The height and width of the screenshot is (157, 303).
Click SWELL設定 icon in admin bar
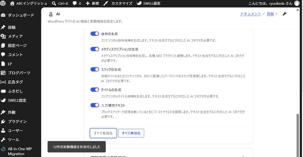[x=139, y=3]
